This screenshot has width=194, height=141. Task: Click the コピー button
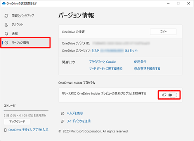[163, 32]
